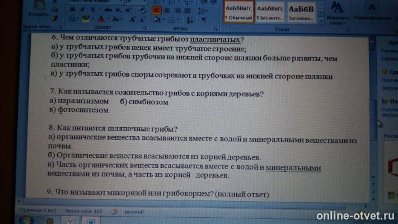Click the text effects icon in font group
Image resolution: width=398 pixels, height=224 pixels.
point(72,18)
